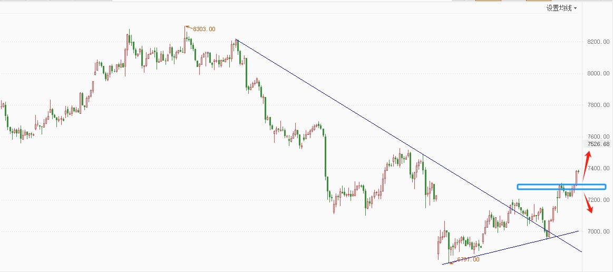Select the ascending blue support trend line
Viewport: 613px width, 272px height.
coord(510,248)
